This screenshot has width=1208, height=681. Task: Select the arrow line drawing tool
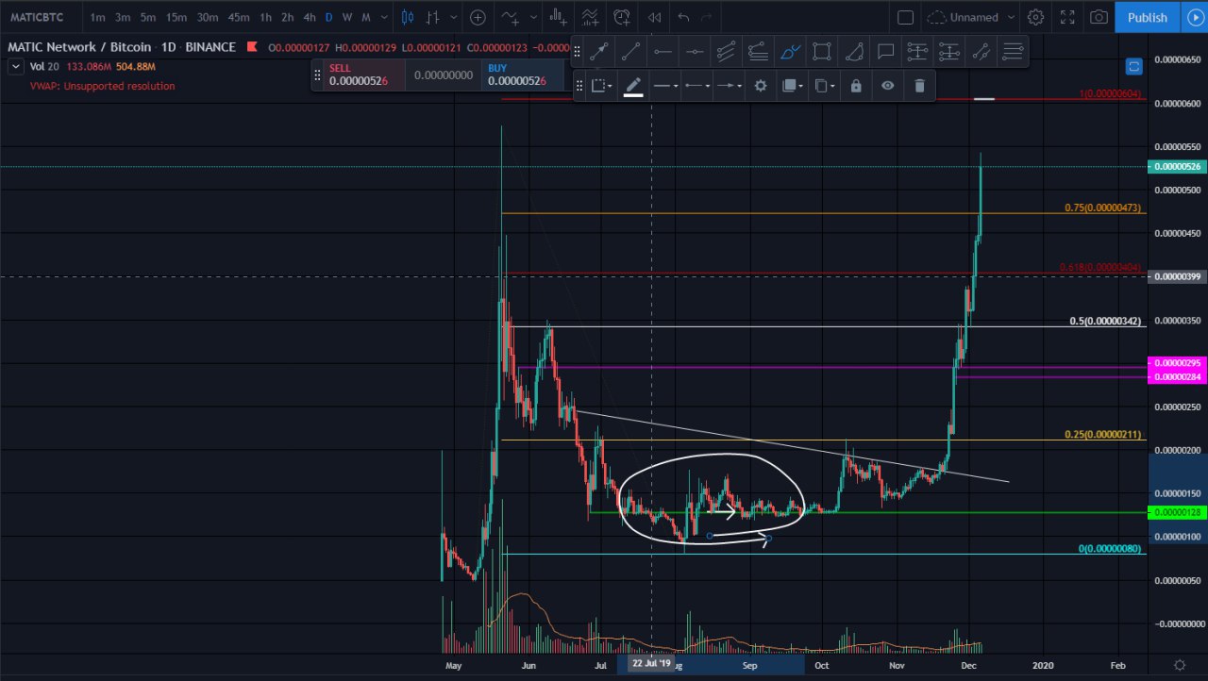[598, 52]
